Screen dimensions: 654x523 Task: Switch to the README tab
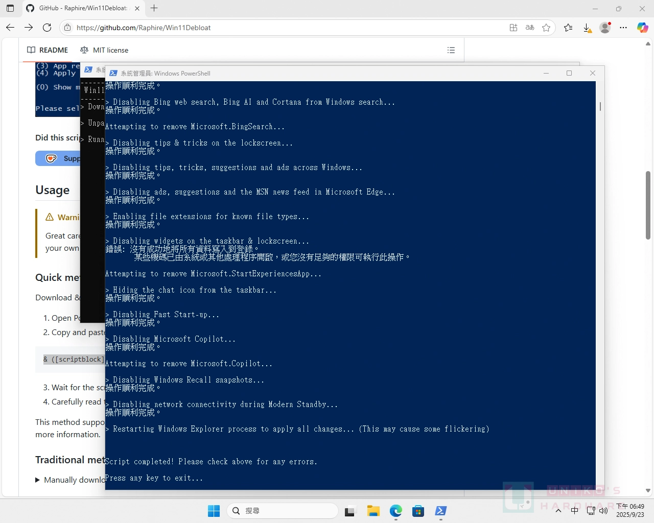tap(48, 50)
